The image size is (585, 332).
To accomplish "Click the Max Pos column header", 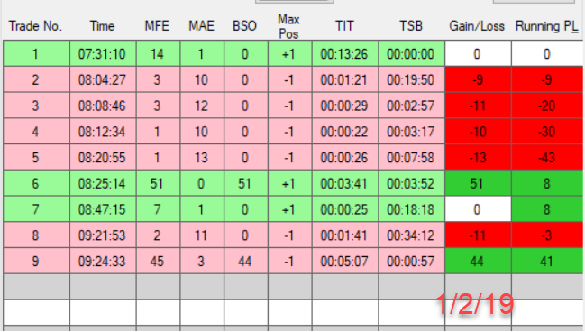I will (288, 26).
